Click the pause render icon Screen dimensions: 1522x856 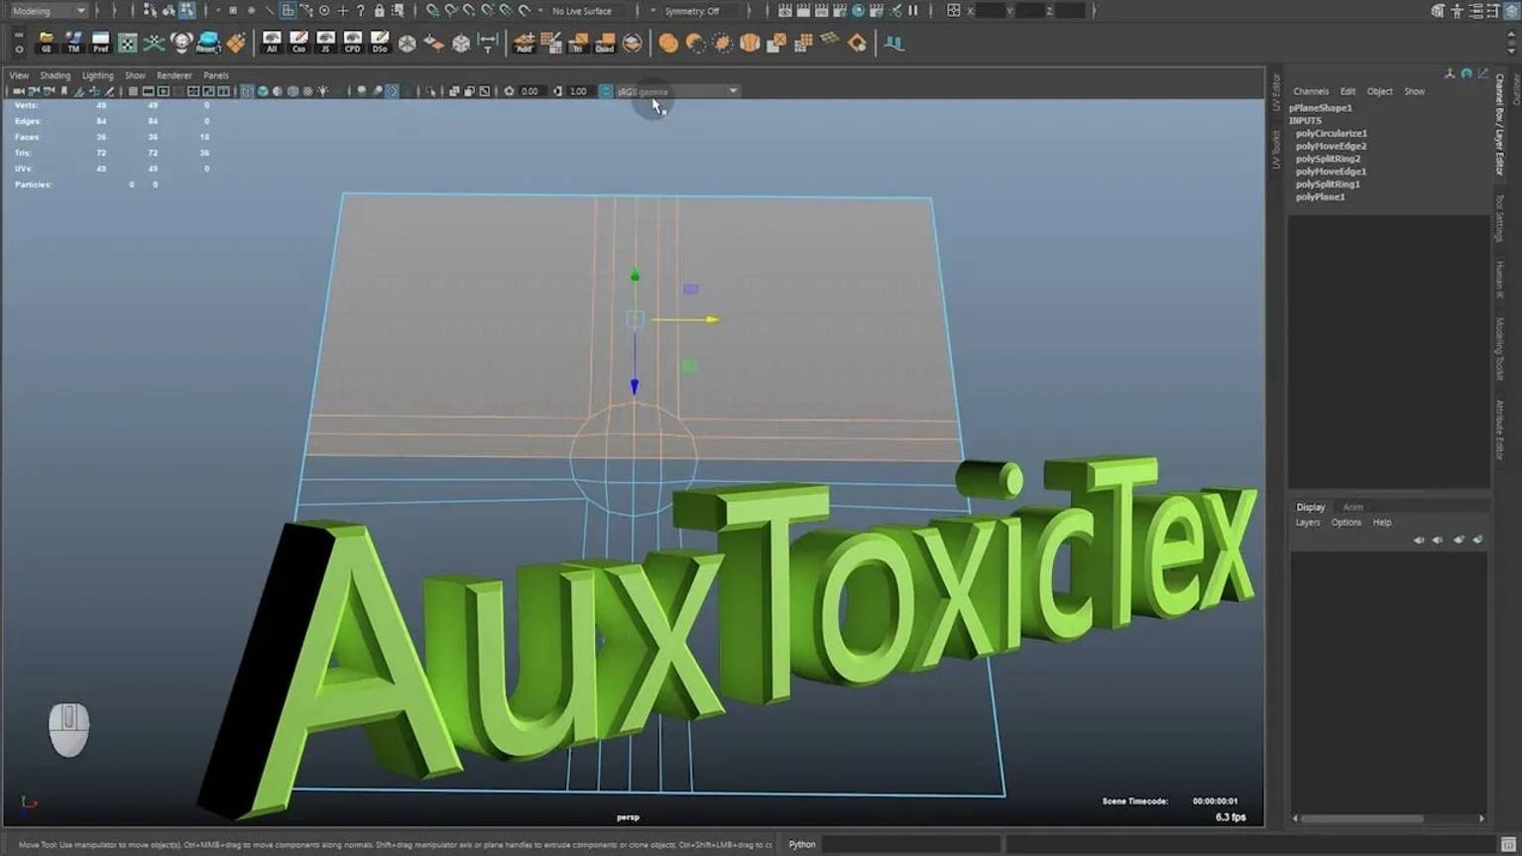tap(913, 11)
